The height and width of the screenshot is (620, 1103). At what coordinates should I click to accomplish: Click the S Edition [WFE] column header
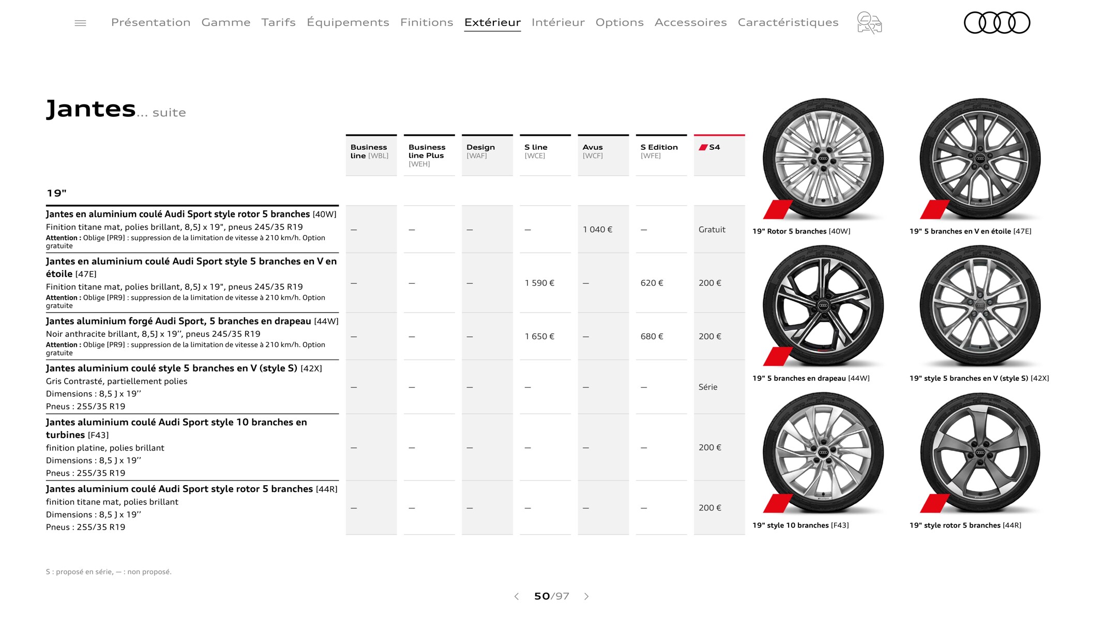click(661, 155)
